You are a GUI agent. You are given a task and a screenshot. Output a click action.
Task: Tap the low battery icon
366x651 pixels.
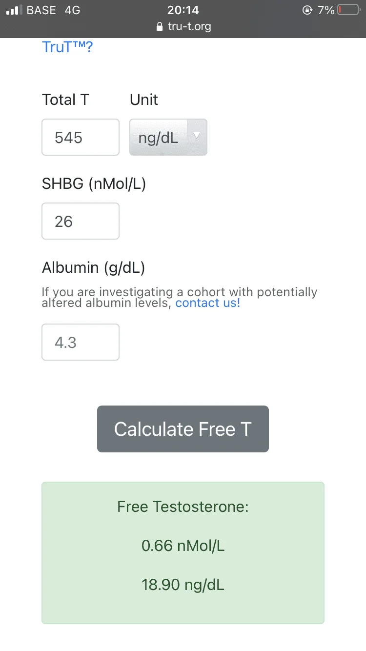(348, 10)
